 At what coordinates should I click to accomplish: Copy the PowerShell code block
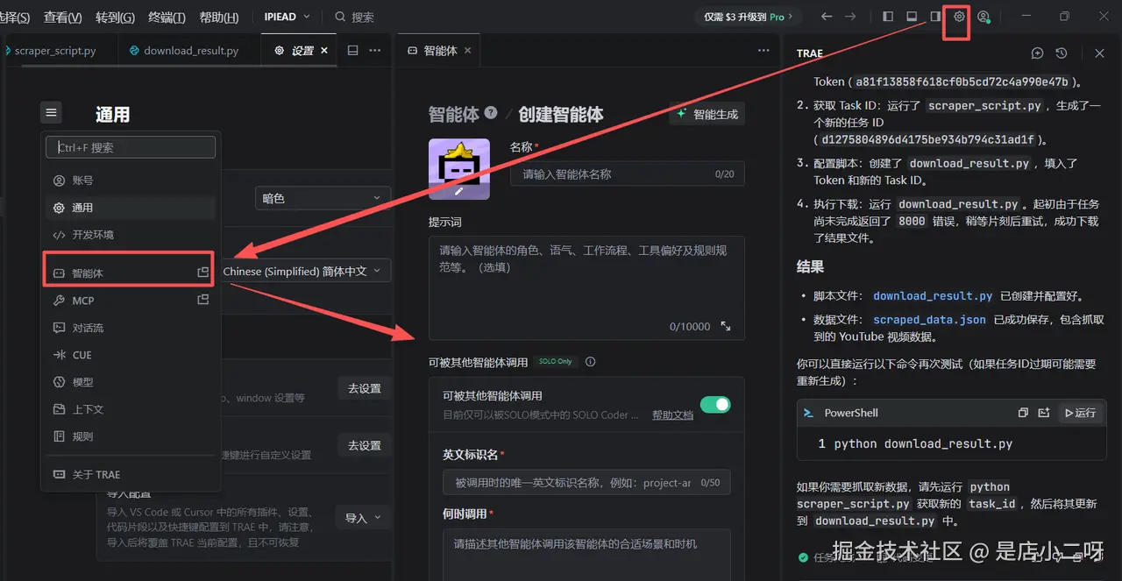pyautogui.click(x=1022, y=413)
